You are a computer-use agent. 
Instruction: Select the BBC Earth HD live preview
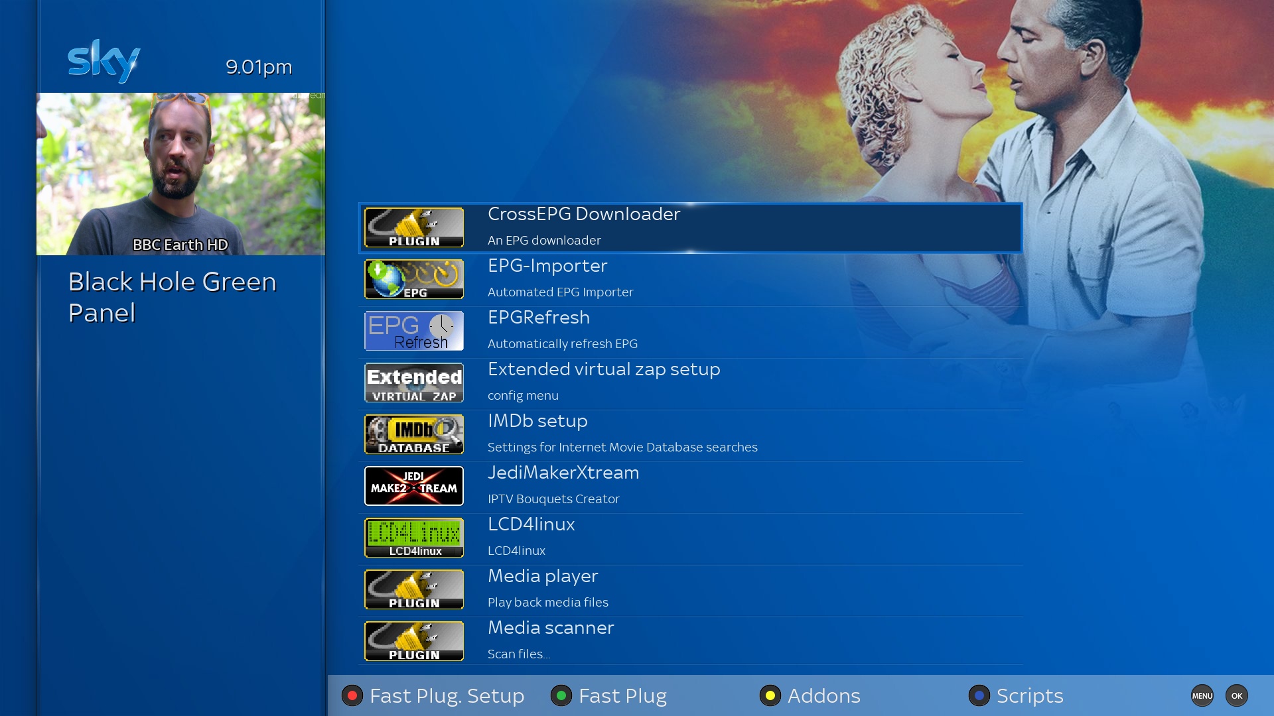coord(180,174)
